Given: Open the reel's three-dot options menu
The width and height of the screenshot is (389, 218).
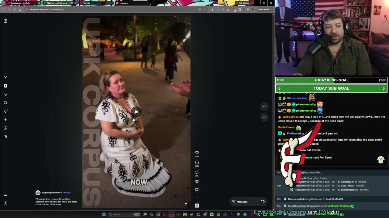Looking at the screenshot, I should pyautogui.click(x=197, y=198).
